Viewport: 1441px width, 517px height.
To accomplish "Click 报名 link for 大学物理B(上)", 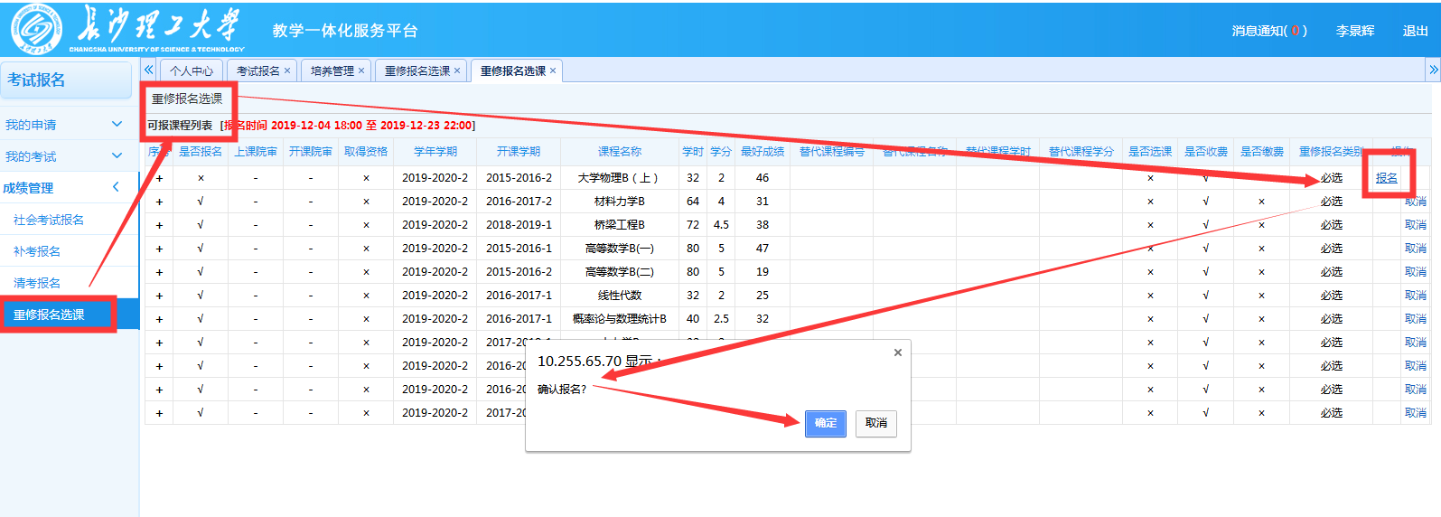I will click(x=1386, y=178).
